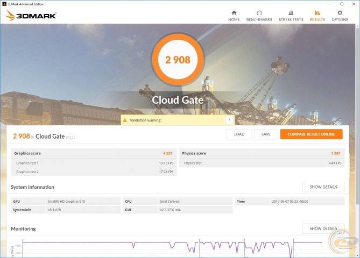Click the validation warning triangle icon
This screenshot has height=258, width=360.
click(x=125, y=120)
